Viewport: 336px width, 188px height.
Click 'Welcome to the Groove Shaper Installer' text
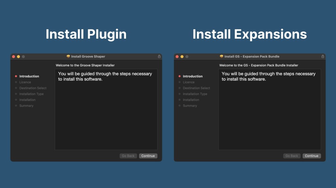(x=85, y=65)
